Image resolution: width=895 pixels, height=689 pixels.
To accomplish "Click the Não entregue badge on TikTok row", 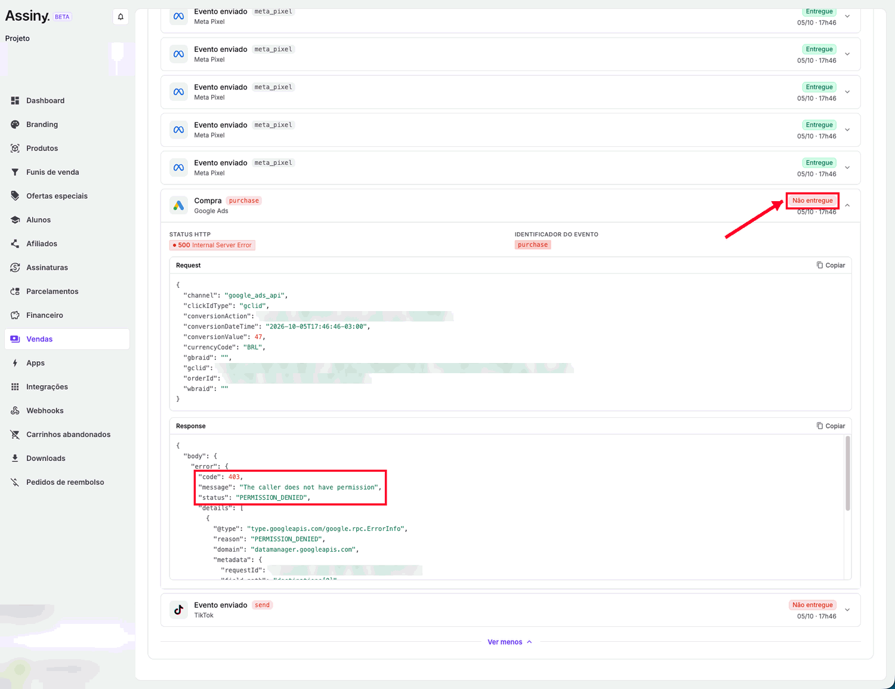I will pos(812,605).
